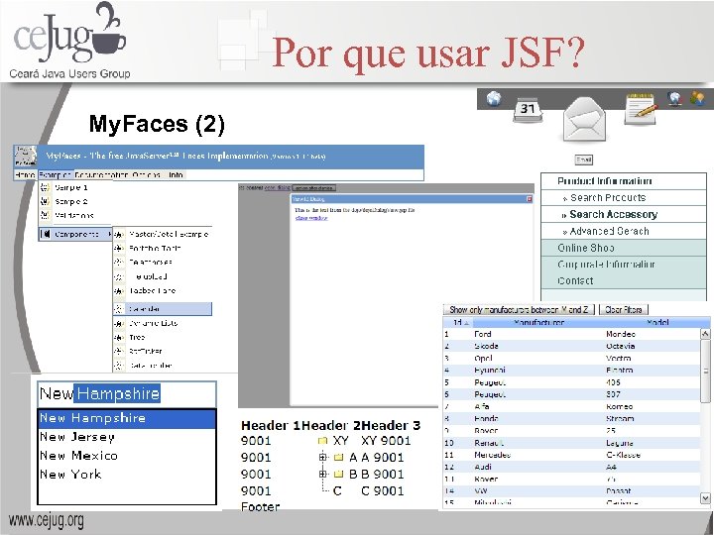The width and height of the screenshot is (714, 535).
Task: Click the users icon in the dock toolbar
Action: (697, 98)
